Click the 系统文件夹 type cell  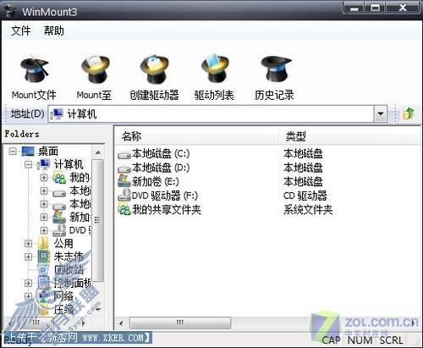tap(308, 210)
